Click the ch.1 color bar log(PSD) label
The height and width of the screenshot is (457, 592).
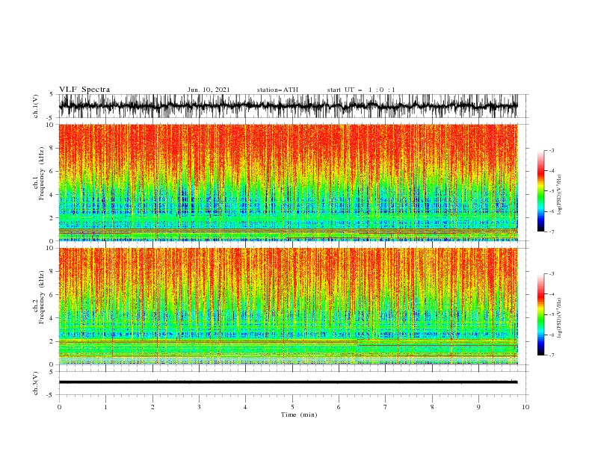(559, 195)
